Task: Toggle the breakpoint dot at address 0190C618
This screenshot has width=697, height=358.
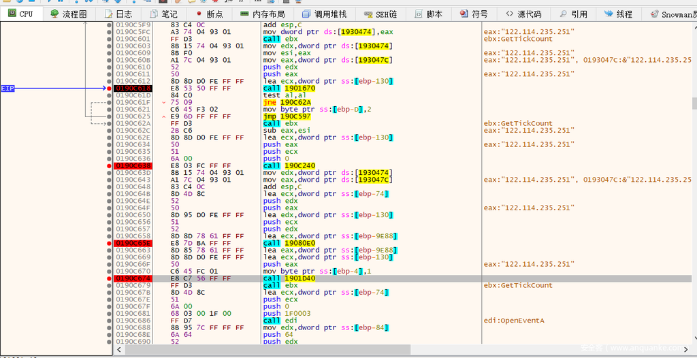Action: [x=108, y=88]
